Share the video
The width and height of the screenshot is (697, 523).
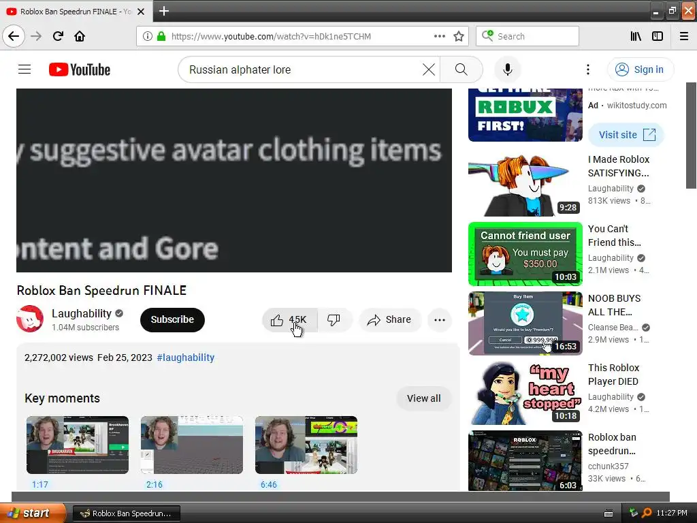tap(389, 320)
